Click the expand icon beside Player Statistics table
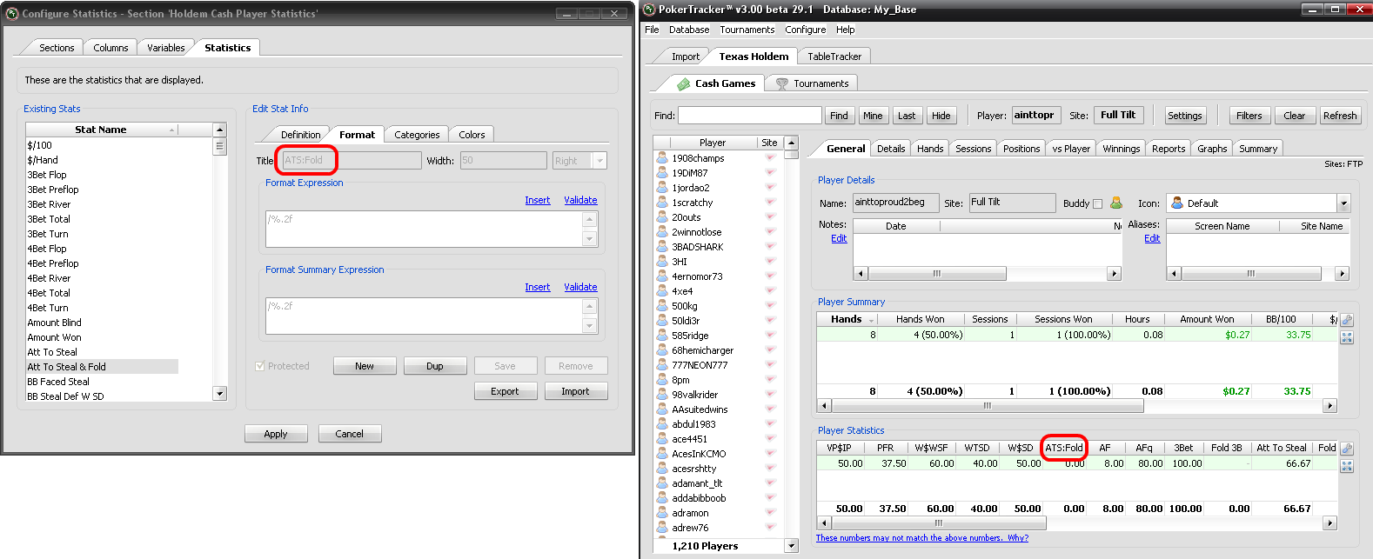Image resolution: width=1373 pixels, height=559 pixels. point(1347,466)
